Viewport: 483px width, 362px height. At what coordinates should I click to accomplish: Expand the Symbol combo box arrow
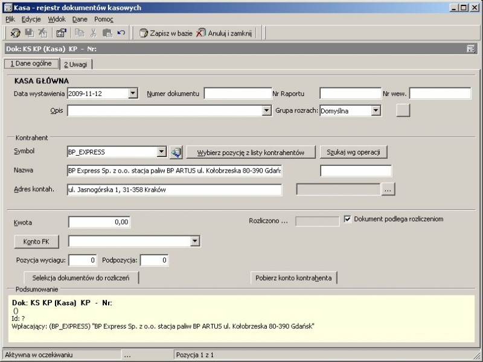click(161, 151)
